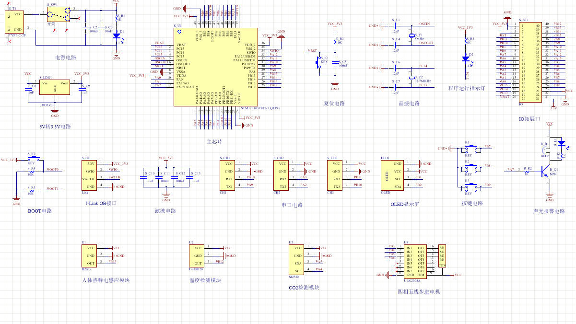Select the ULN2003A driver block U4
Viewport: 576px width, 324px height.
(x=415, y=261)
